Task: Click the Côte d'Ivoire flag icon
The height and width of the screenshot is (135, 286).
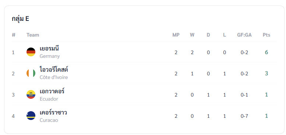Action: point(31,73)
